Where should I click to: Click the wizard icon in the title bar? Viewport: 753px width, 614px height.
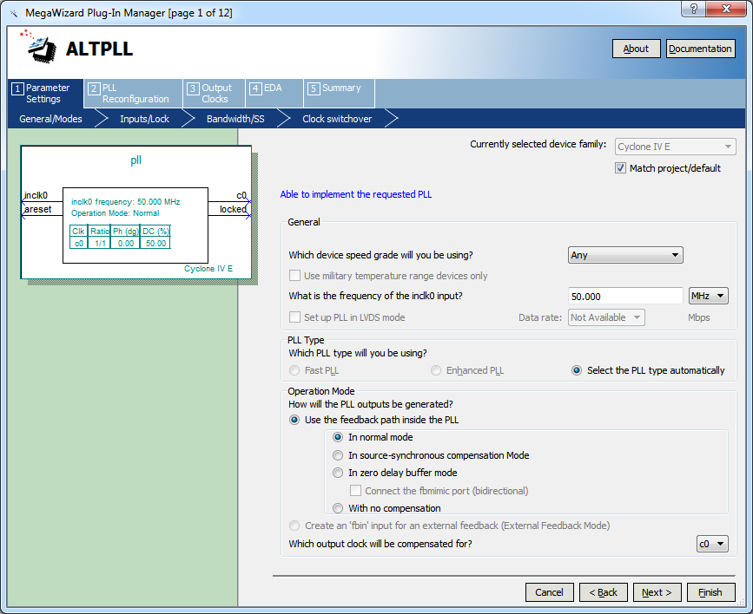click(13, 13)
